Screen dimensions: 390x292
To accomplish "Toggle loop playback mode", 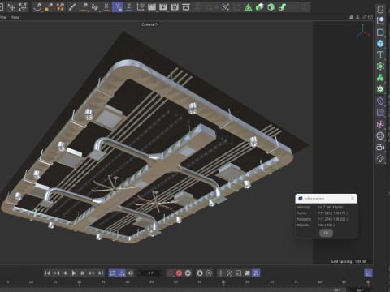I will pos(113,273).
